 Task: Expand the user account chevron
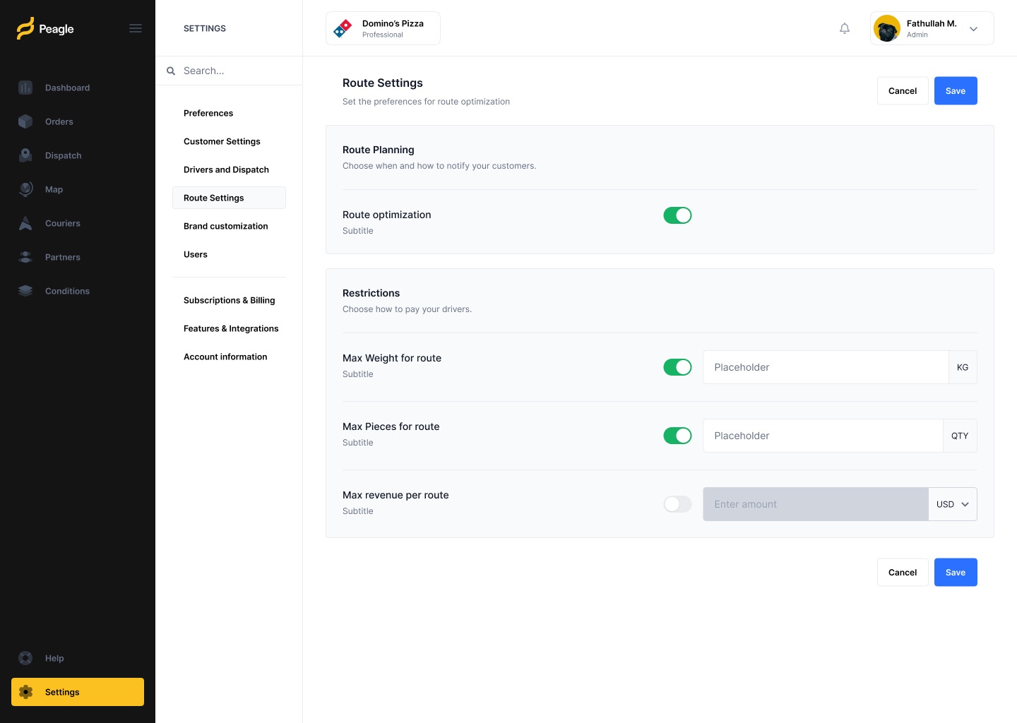tap(973, 29)
